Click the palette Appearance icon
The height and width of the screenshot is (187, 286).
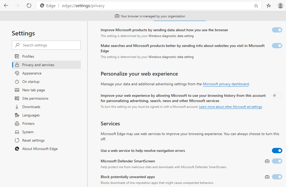click(x=17, y=73)
